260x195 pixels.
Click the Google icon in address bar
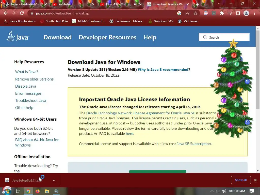pos(179,13)
